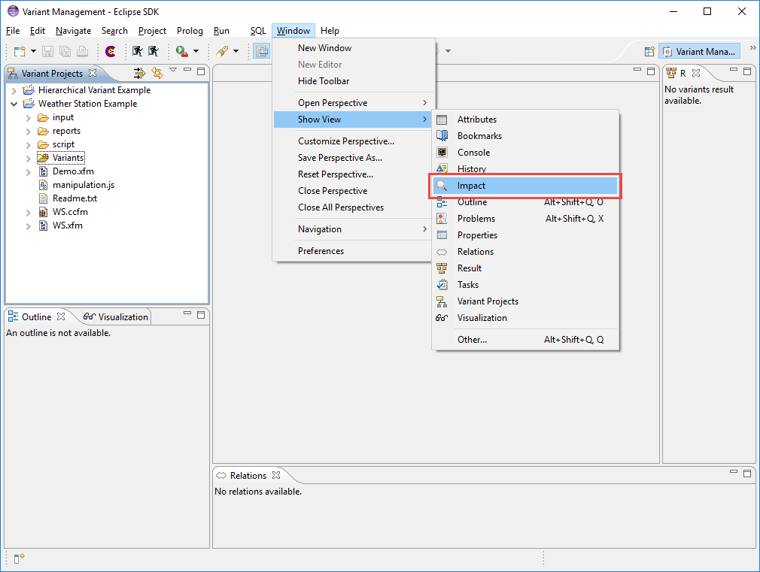Click the Link with Editor arrows icon

click(157, 73)
